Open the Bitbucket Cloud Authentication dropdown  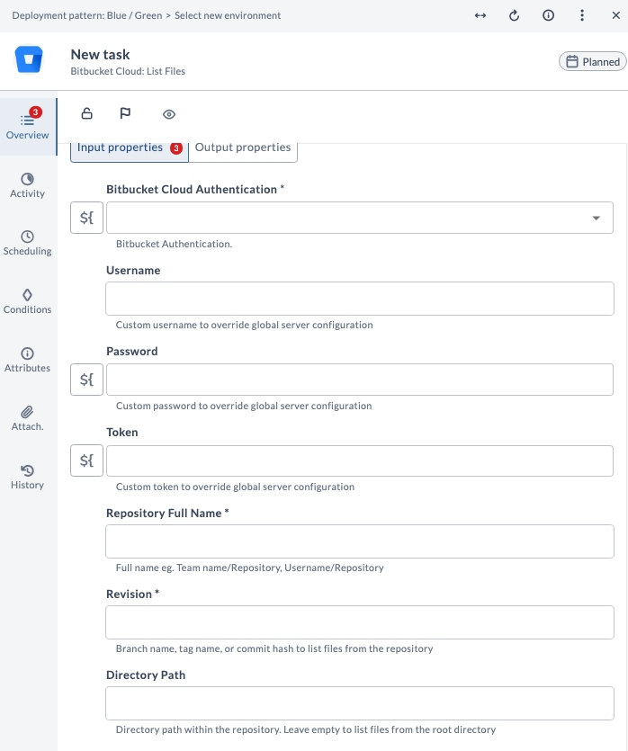point(360,218)
